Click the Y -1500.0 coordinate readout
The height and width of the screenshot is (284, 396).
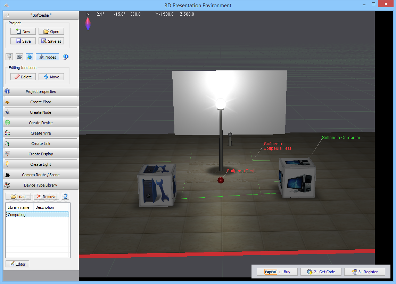164,14
